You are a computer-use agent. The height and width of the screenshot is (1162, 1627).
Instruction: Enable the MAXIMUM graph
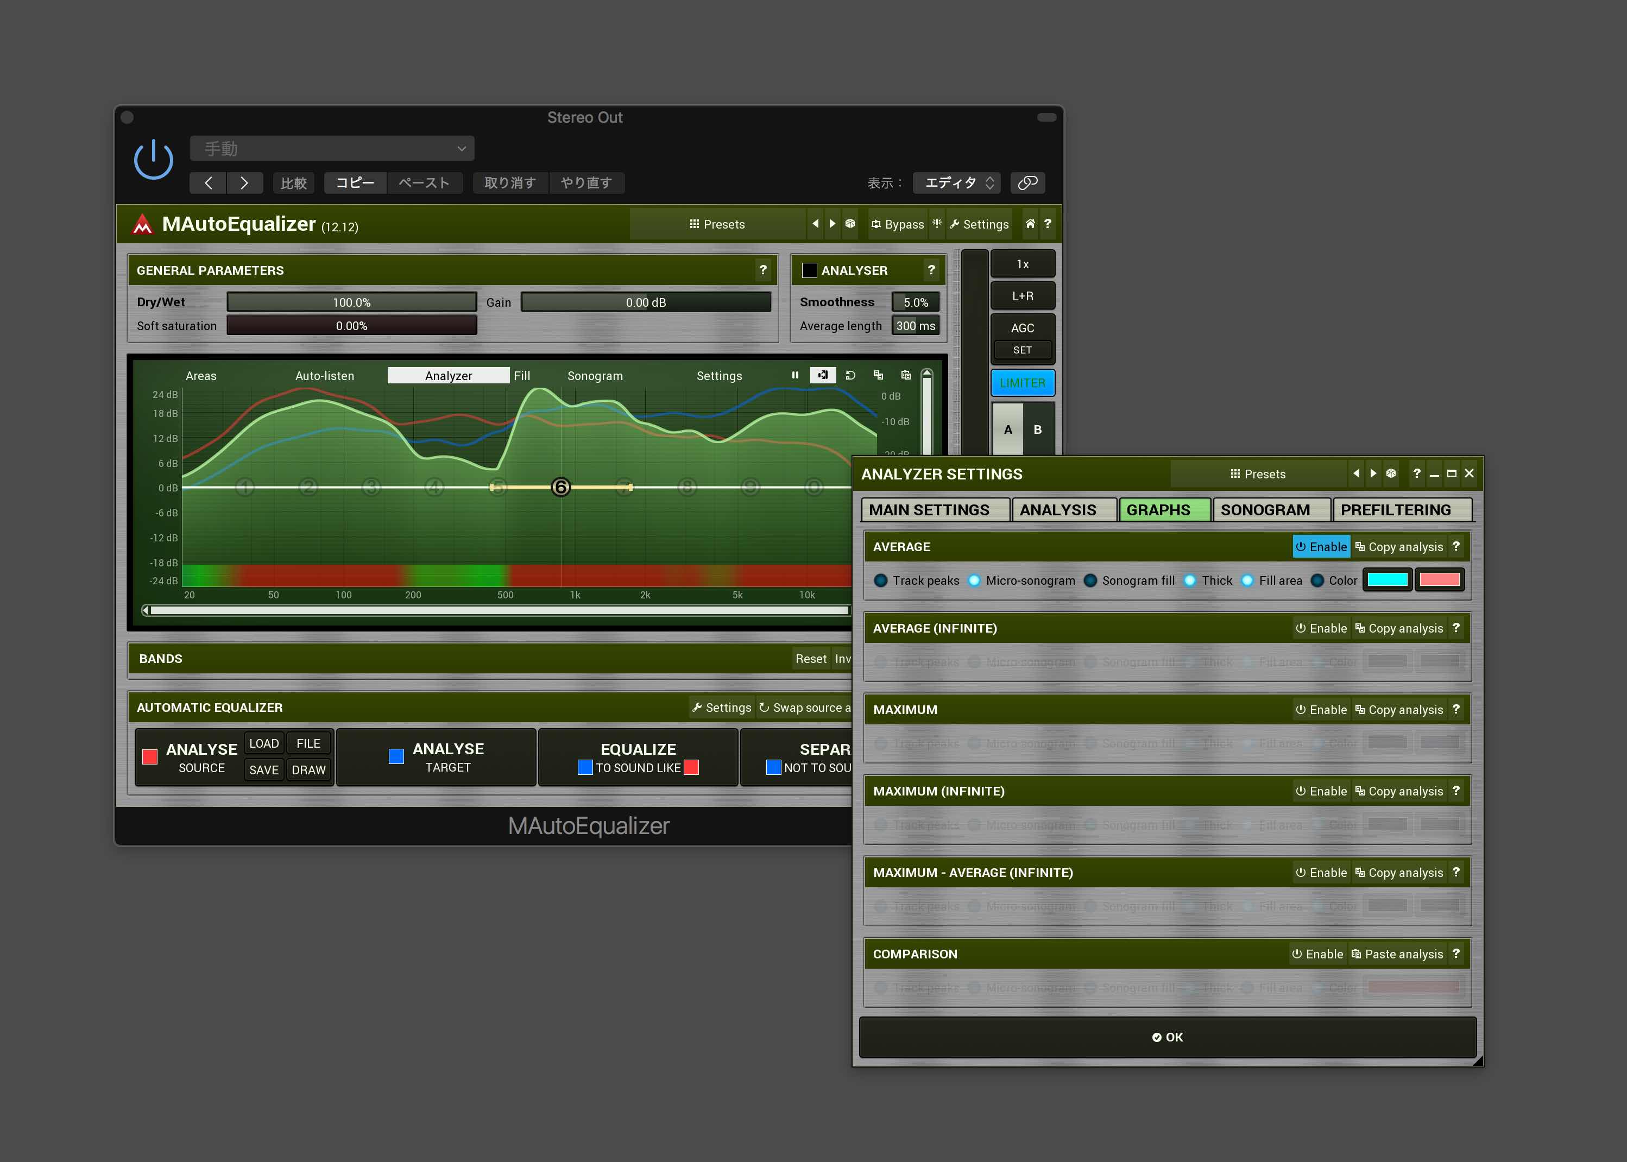1321,710
